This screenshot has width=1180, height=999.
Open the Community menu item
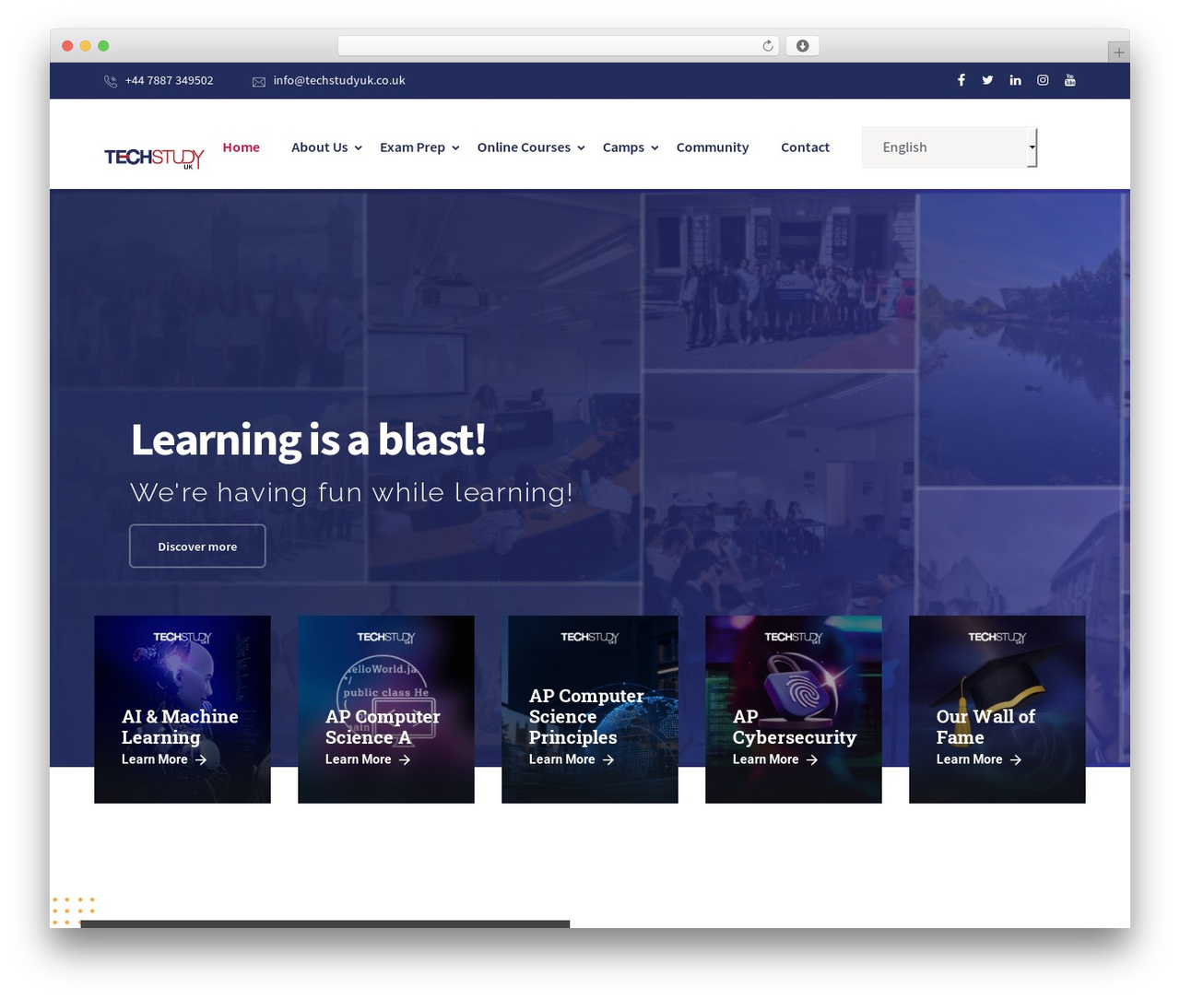713,147
